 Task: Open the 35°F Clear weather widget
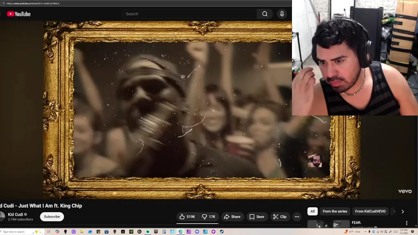(x=352, y=232)
